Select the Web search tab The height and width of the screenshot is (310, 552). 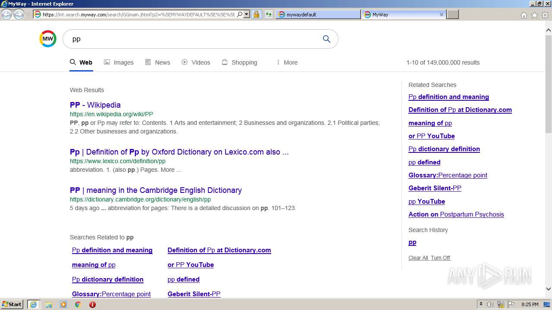pyautogui.click(x=81, y=62)
